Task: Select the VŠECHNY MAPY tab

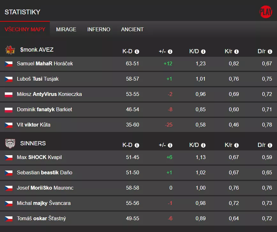Action: [x=25, y=29]
